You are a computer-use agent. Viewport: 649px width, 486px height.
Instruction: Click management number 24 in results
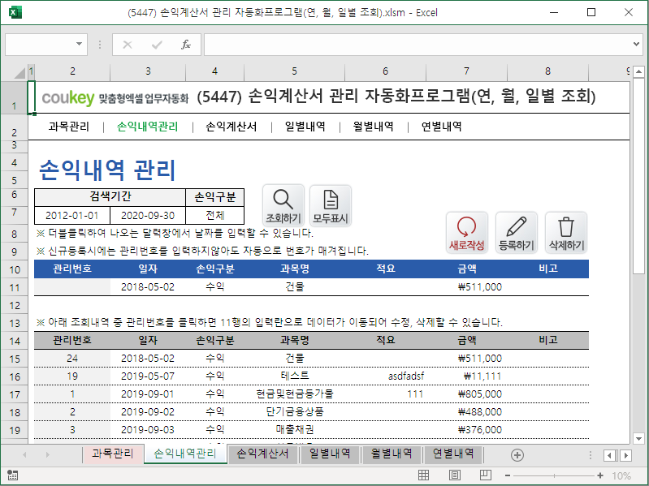(x=72, y=359)
